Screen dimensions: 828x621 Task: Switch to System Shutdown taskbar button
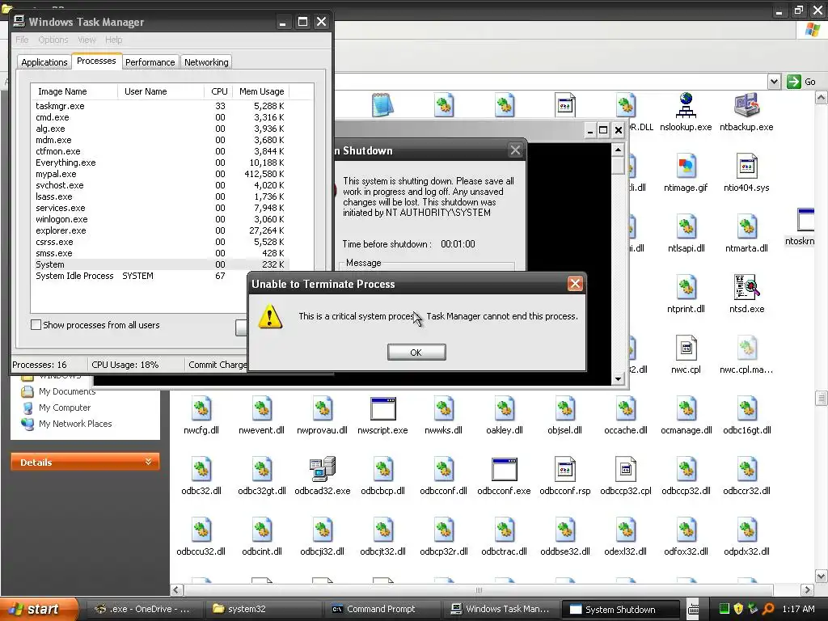[620, 609]
